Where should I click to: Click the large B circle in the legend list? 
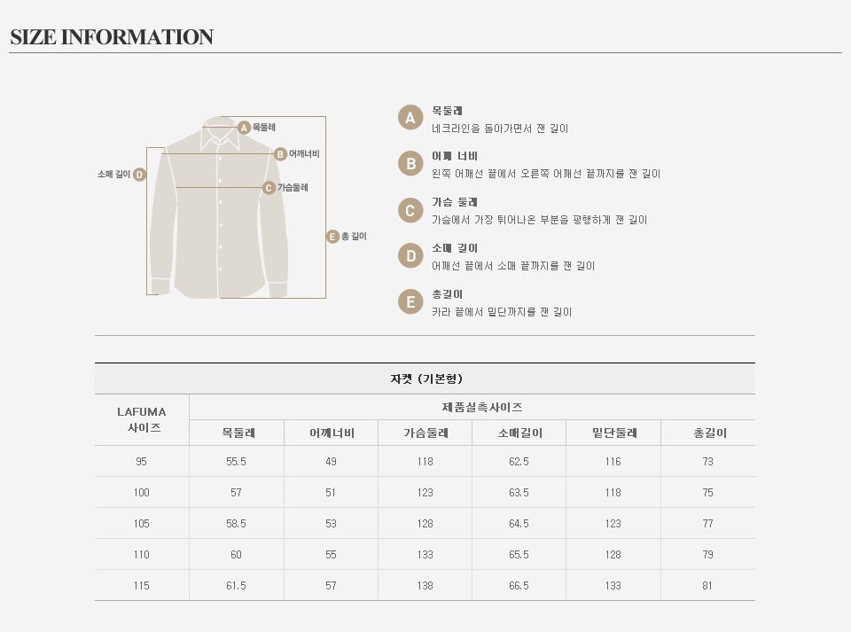410,164
